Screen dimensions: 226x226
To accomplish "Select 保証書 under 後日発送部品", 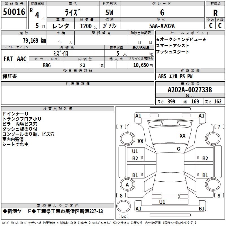I will point(10,76).
